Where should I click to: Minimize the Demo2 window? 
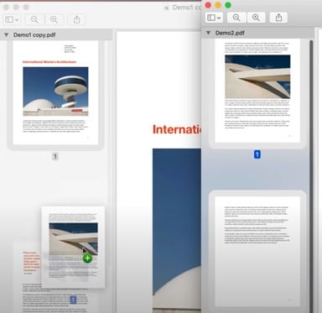tap(218, 5)
